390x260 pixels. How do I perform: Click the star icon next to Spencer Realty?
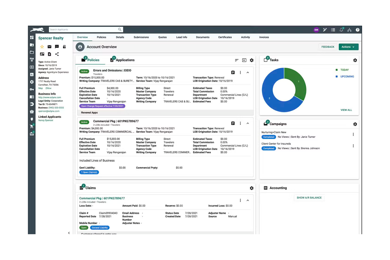point(42,47)
